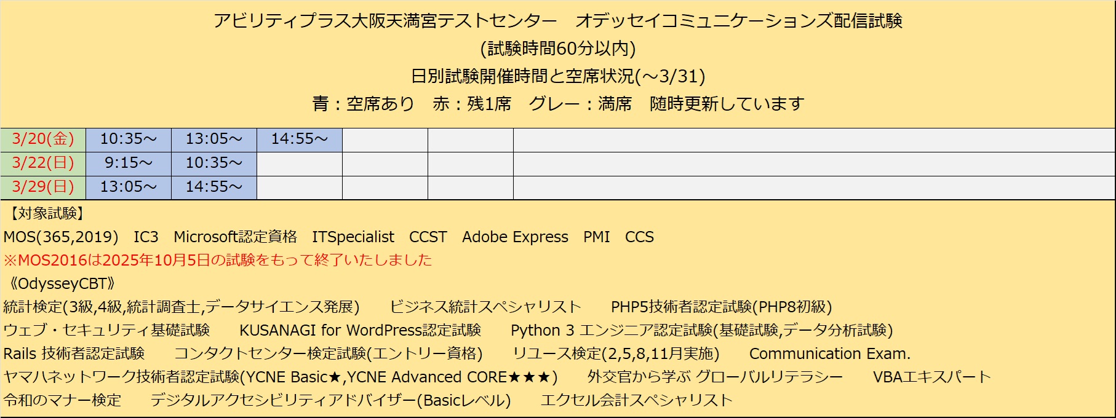Click the Adobe Express exam label
Screen dimensions: 1116x418
[515, 237]
